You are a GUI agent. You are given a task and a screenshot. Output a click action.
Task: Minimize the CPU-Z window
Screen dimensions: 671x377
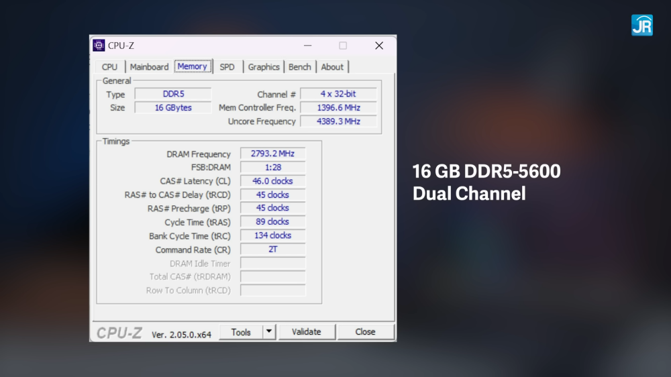click(308, 46)
